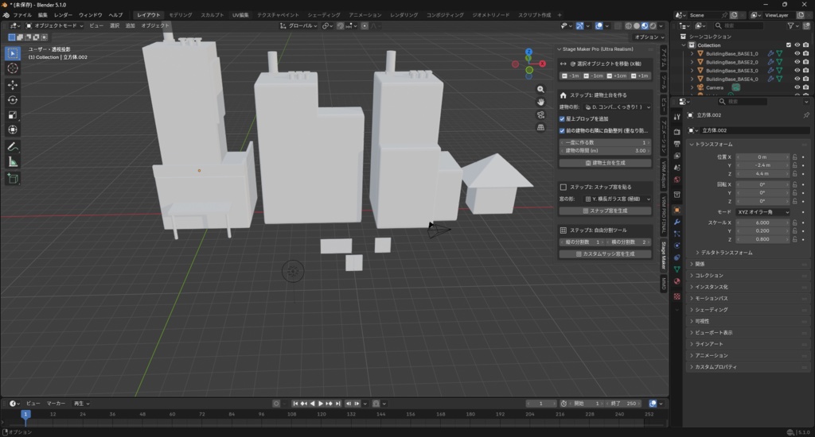Screen dimensions: 815x437
Task: Hide BuildingBase_BASE3_0 with its eye icon
Action: click(x=797, y=71)
